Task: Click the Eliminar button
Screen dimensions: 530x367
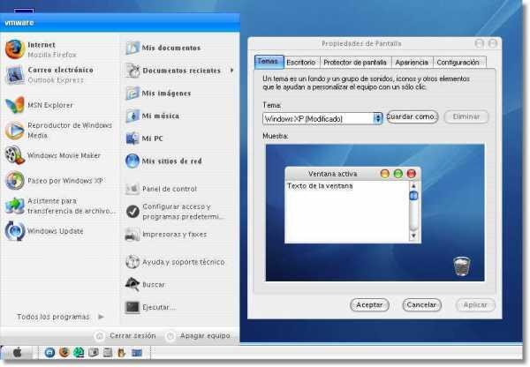Action: click(x=466, y=116)
